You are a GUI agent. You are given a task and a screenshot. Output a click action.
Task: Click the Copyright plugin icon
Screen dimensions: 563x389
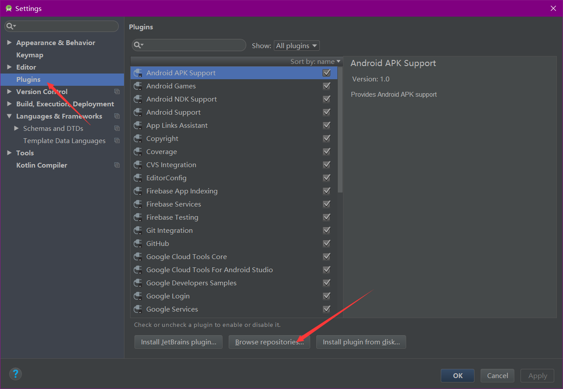[x=138, y=139]
